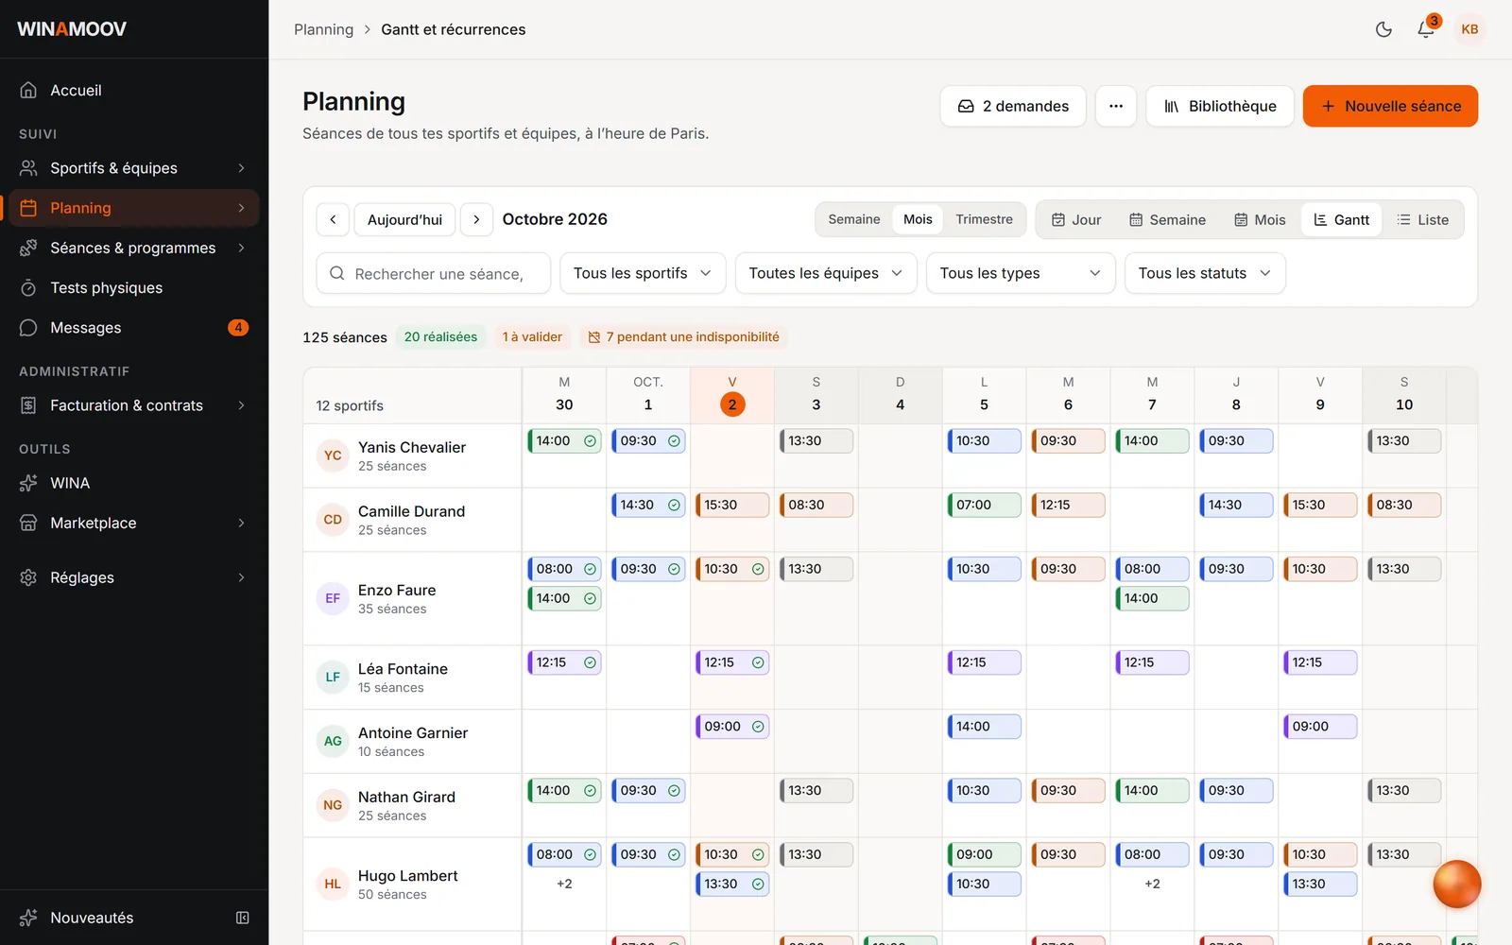Go to next month arrow
This screenshot has height=945, width=1512.
pos(476,219)
